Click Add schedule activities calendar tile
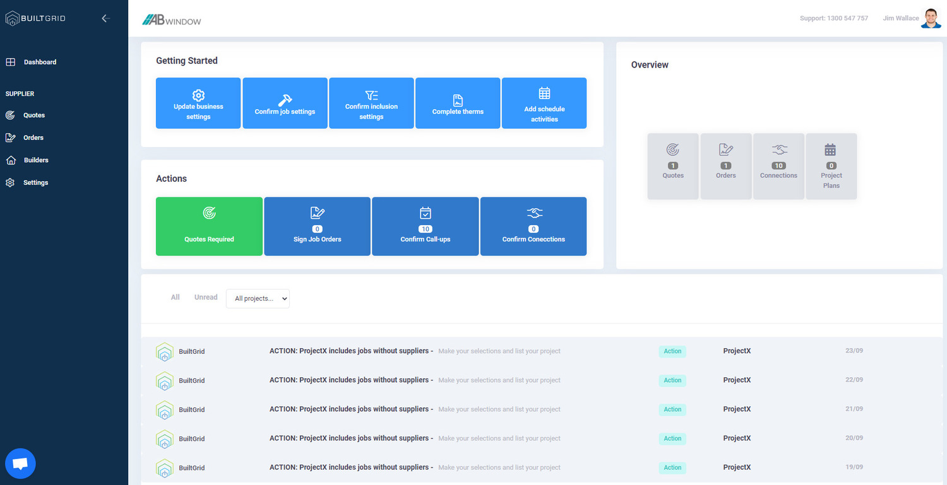 tap(544, 103)
